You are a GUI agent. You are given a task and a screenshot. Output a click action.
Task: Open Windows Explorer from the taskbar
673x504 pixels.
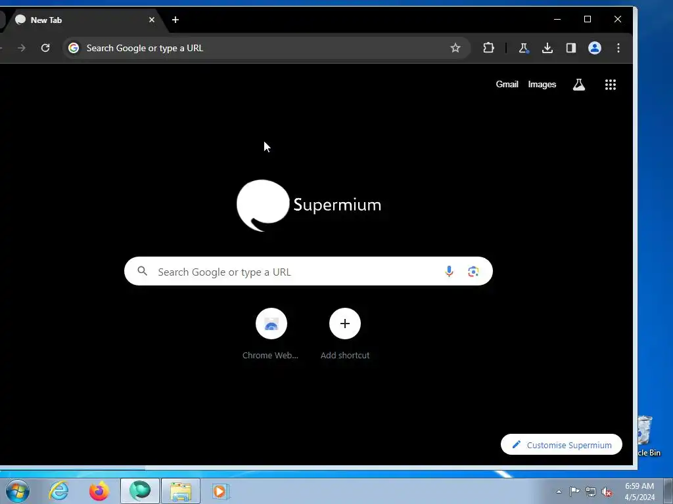181,491
